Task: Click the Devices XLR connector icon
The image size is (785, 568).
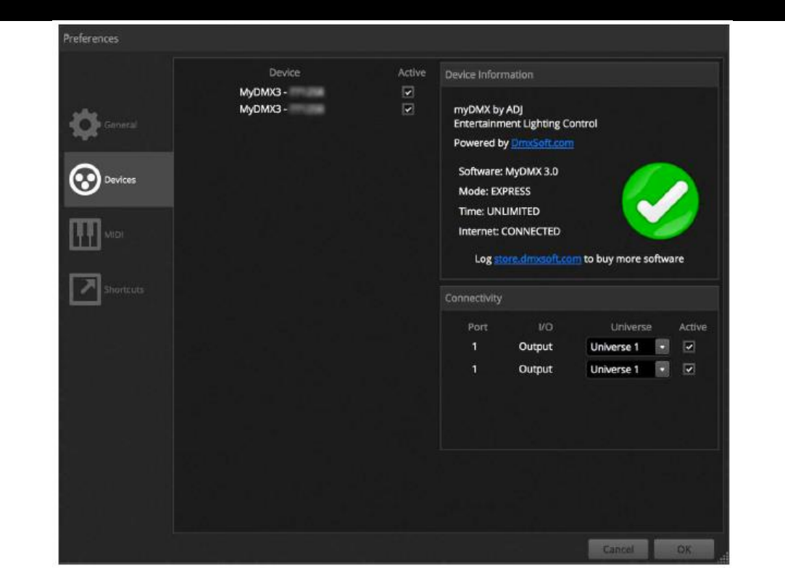Action: [85, 179]
